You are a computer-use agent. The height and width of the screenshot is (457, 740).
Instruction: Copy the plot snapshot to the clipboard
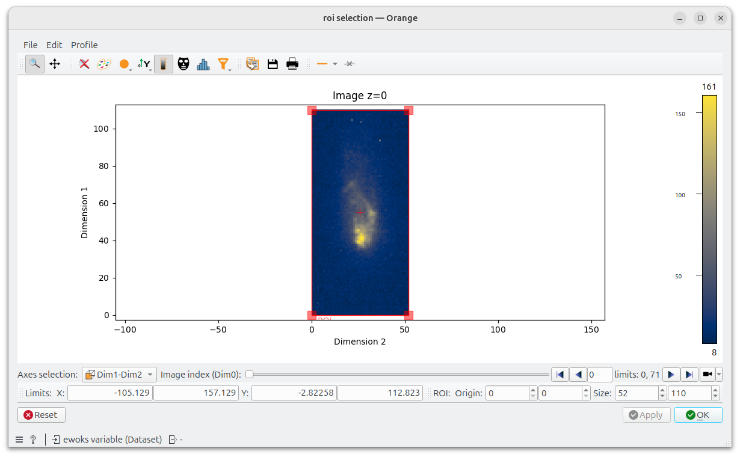pyautogui.click(x=253, y=64)
